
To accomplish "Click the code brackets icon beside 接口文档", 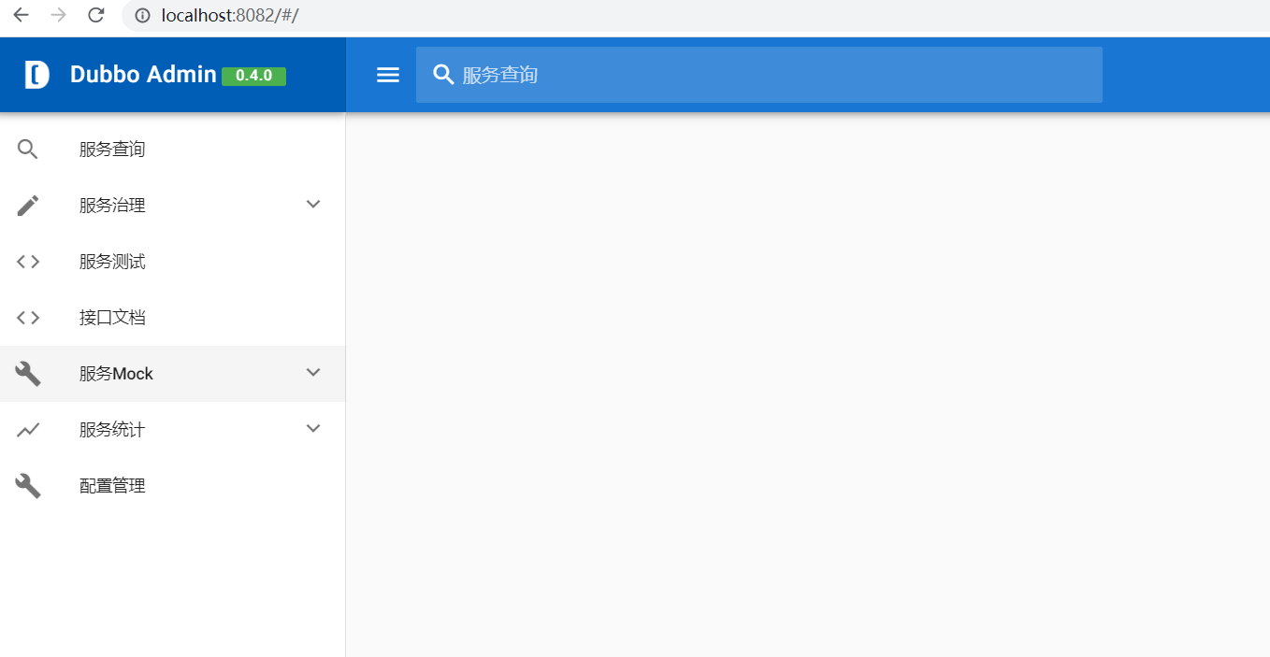I will (x=28, y=318).
